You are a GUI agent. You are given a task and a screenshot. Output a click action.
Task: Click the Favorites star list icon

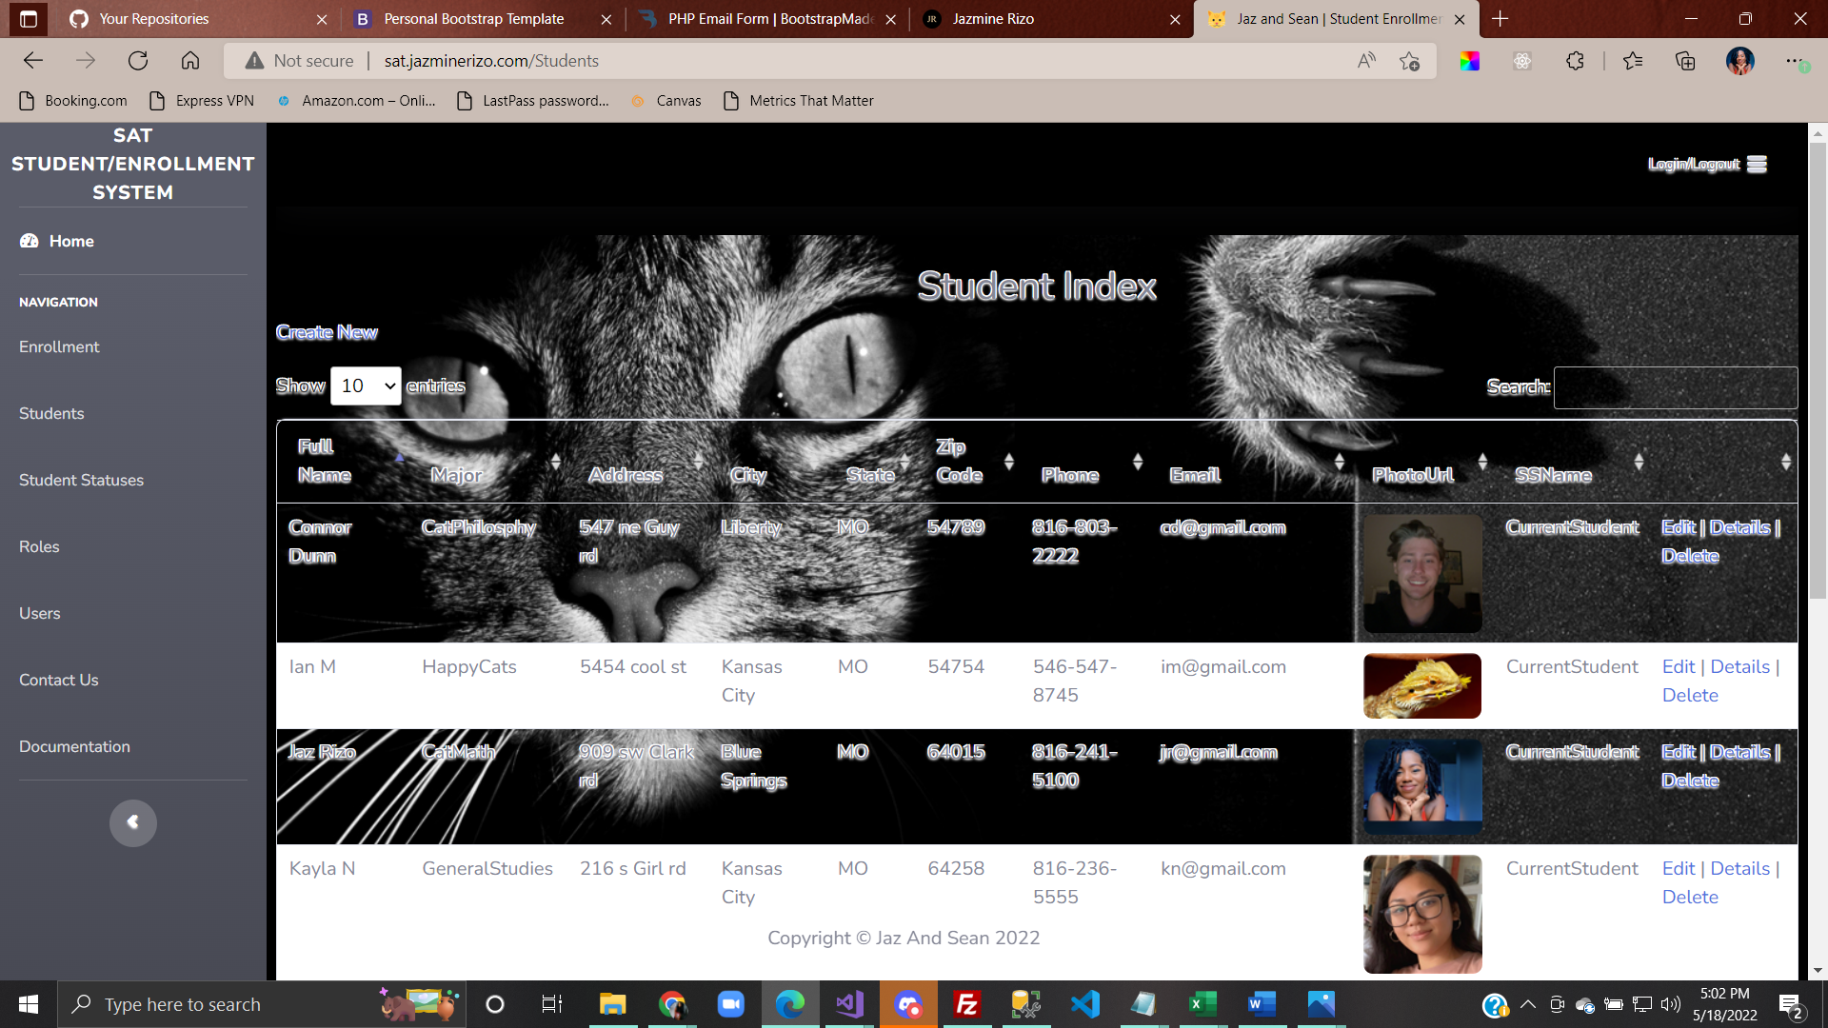pyautogui.click(x=1633, y=61)
